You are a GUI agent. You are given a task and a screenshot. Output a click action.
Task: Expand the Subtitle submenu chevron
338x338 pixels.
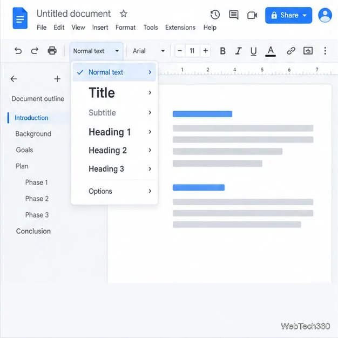150,112
